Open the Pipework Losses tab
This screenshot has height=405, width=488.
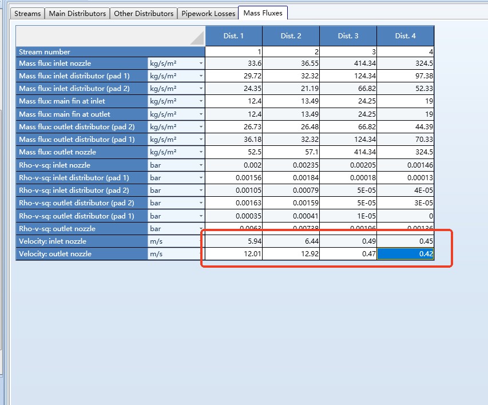click(208, 13)
